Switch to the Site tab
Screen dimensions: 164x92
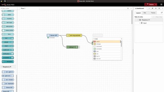pos(146,13)
